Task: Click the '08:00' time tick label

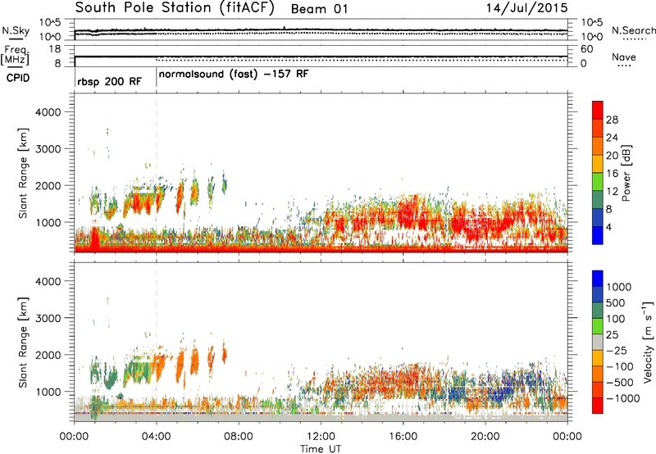Action: point(239,437)
